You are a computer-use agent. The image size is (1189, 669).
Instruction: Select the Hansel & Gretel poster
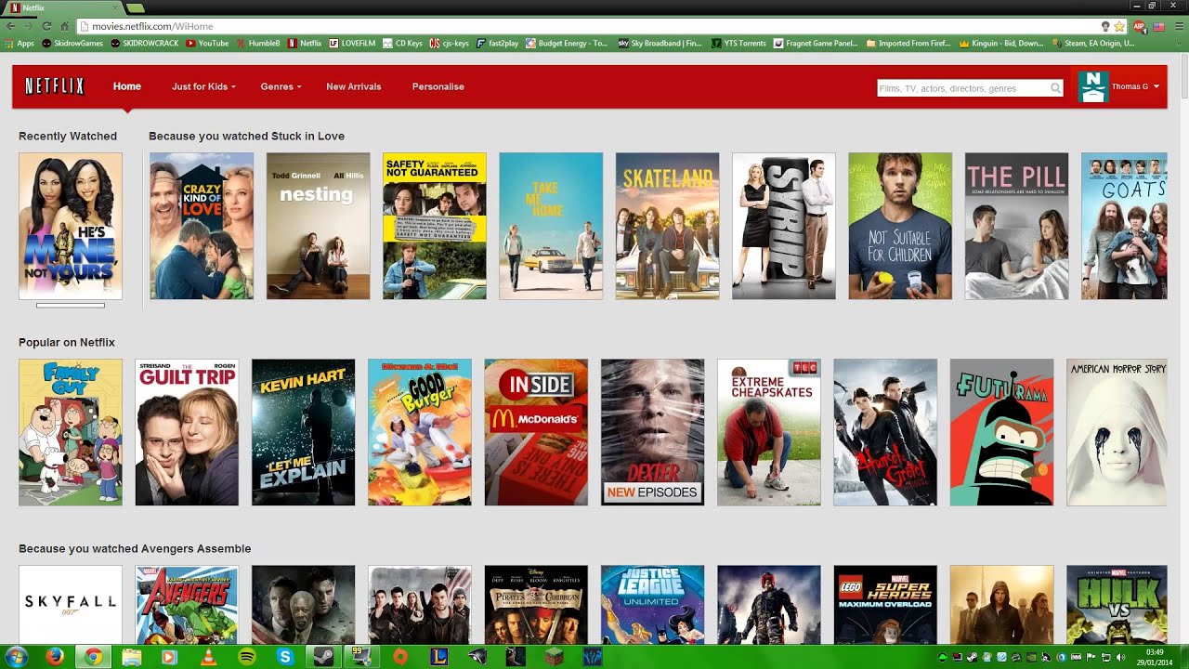[x=885, y=432]
